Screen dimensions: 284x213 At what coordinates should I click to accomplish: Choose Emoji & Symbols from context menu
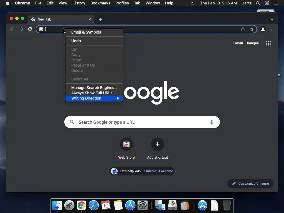pos(94,32)
